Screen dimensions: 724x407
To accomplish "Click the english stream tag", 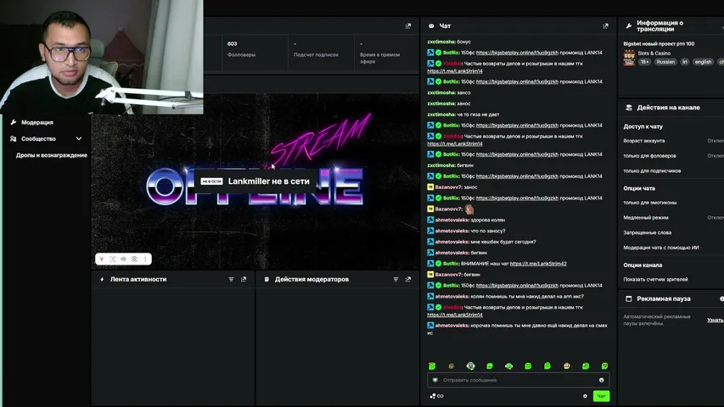I will tap(703, 62).
